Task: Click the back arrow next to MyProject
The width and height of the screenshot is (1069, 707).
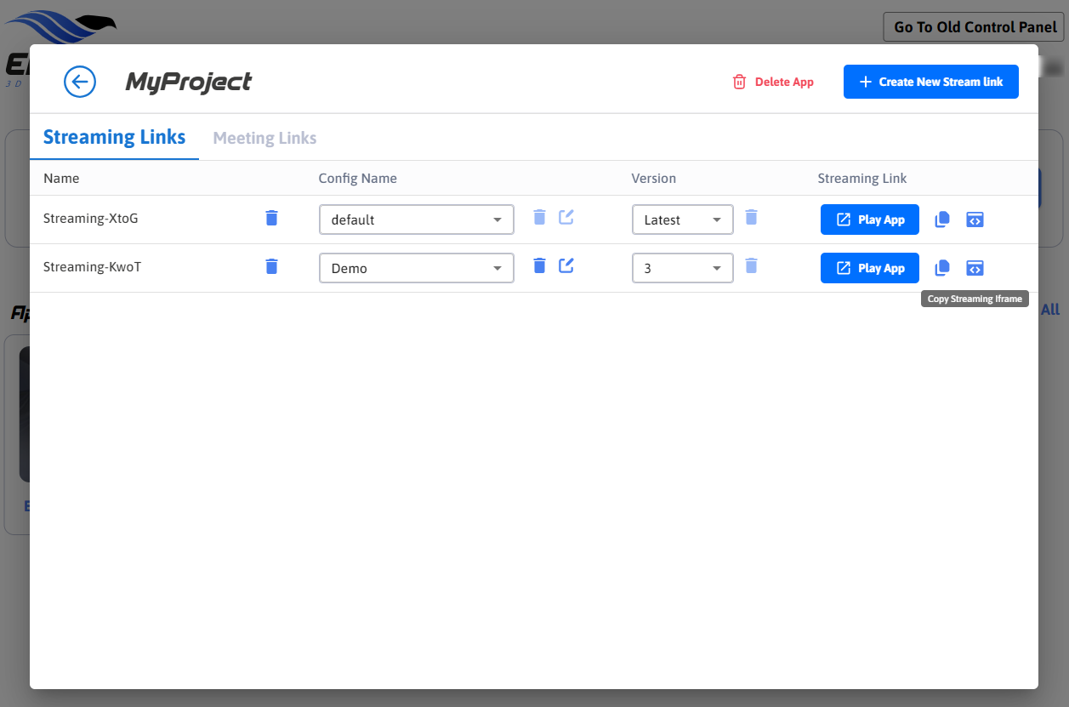Action: 80,82
